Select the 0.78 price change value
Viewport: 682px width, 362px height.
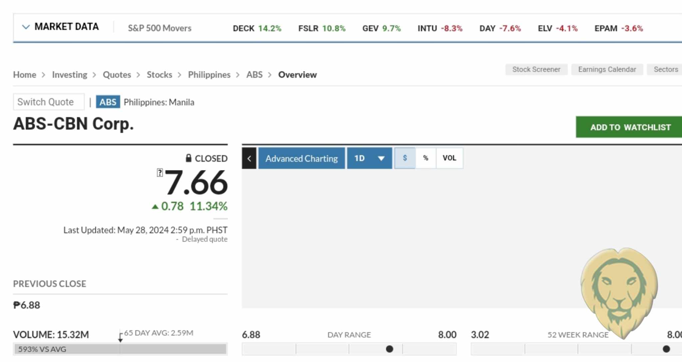[x=172, y=206]
